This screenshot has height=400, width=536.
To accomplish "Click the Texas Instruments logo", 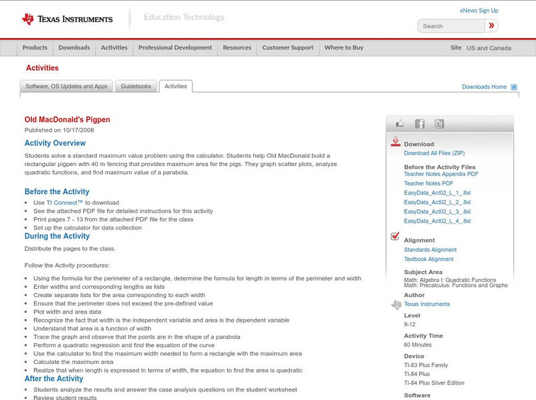I will [x=67, y=19].
